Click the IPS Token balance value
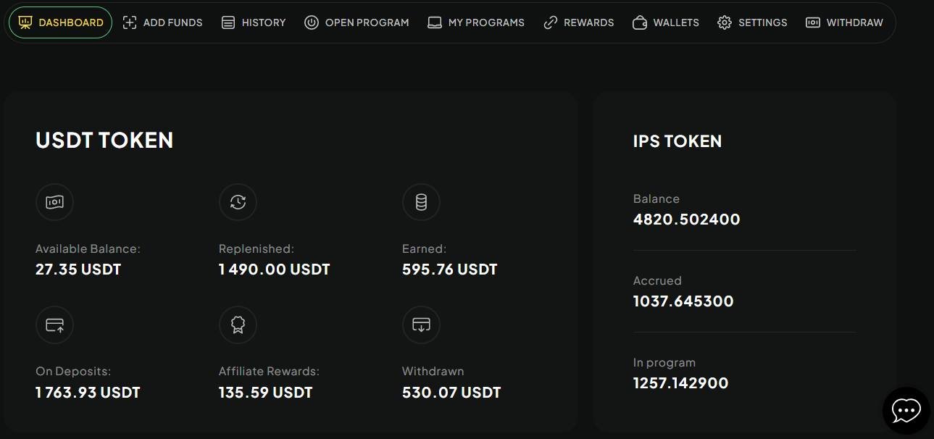The width and height of the screenshot is (934, 439). click(686, 220)
